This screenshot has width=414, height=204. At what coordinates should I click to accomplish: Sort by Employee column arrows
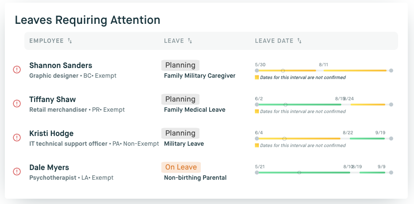pyautogui.click(x=70, y=41)
